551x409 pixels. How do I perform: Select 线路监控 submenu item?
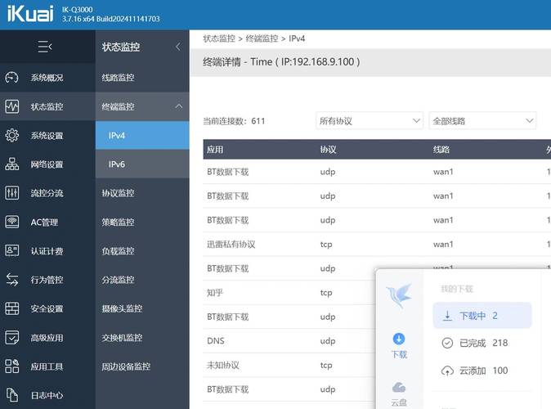coord(142,78)
